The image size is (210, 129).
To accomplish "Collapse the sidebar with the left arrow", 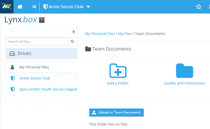I will pyautogui.click(x=73, y=32).
